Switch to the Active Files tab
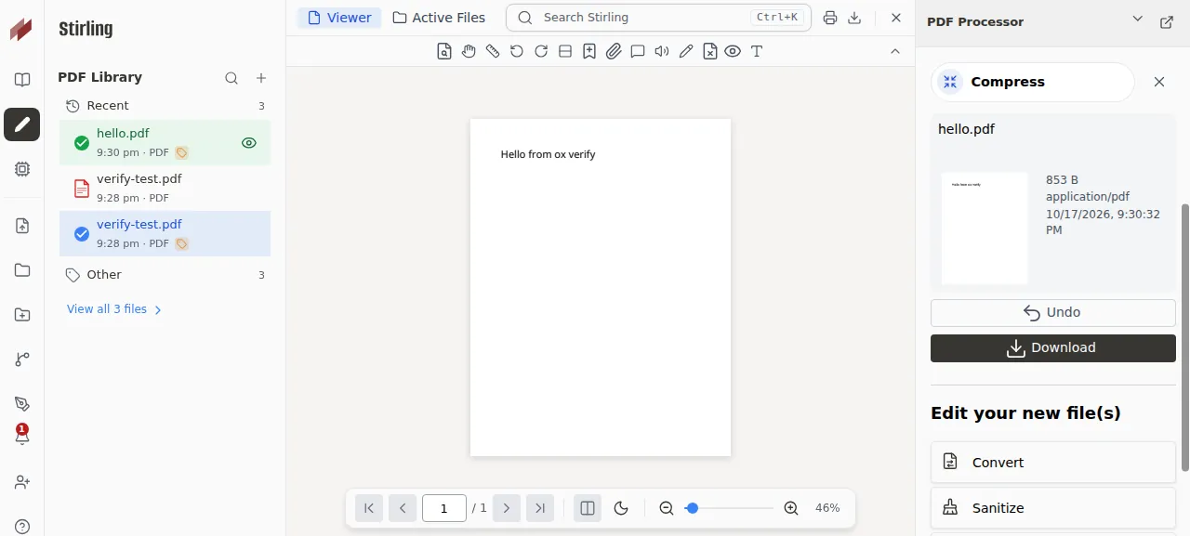The image size is (1190, 536). coord(439,18)
